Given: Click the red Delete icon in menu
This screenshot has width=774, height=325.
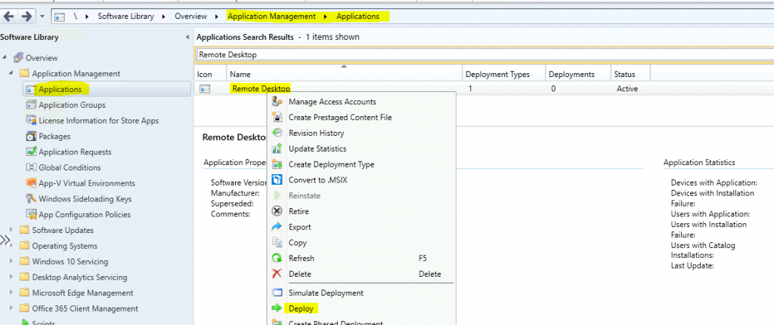Looking at the screenshot, I should point(277,274).
